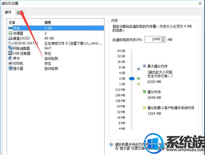Click the 128 MB label on memory scale
The height and width of the screenshot is (155, 205).
[x=121, y=101]
